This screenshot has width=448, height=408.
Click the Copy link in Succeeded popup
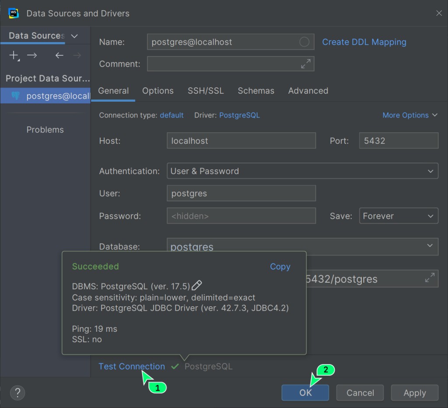pos(280,266)
